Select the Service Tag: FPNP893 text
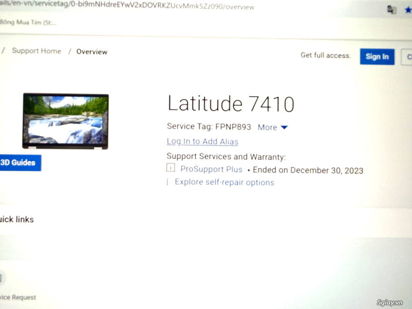This screenshot has width=412, height=309. pos(209,127)
